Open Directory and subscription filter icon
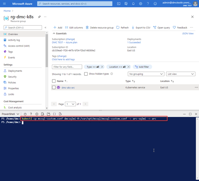This screenshot has width=199, height=181. (x=126, y=4)
